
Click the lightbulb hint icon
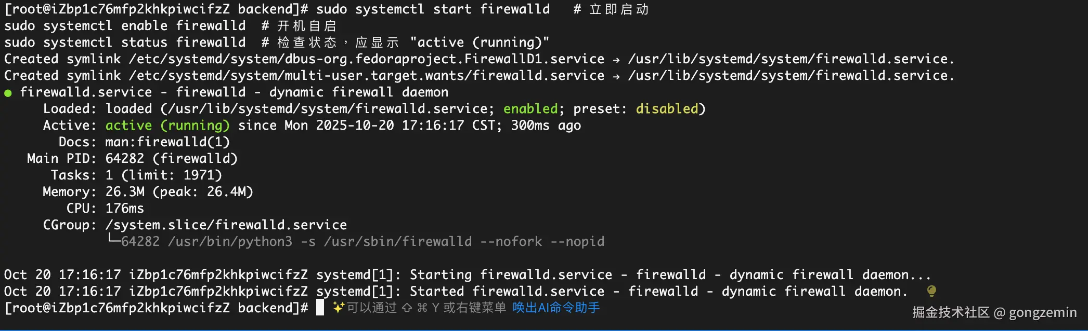pyautogui.click(x=931, y=291)
